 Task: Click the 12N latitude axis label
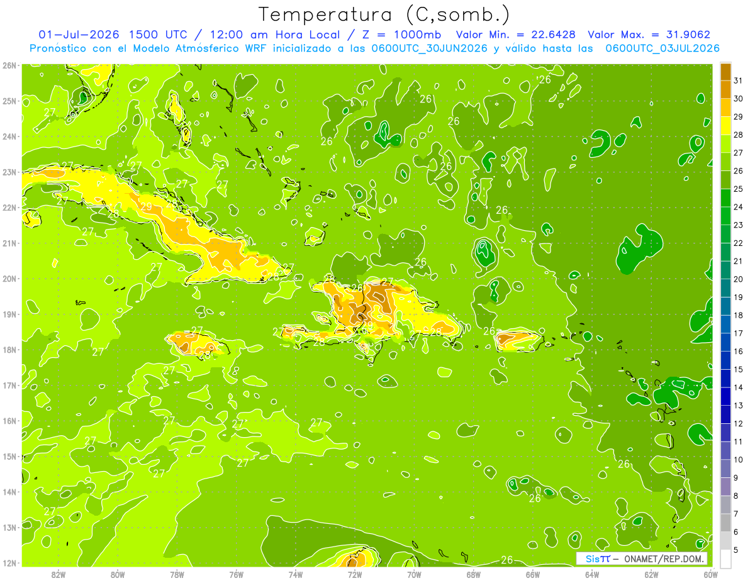[x=9, y=563]
